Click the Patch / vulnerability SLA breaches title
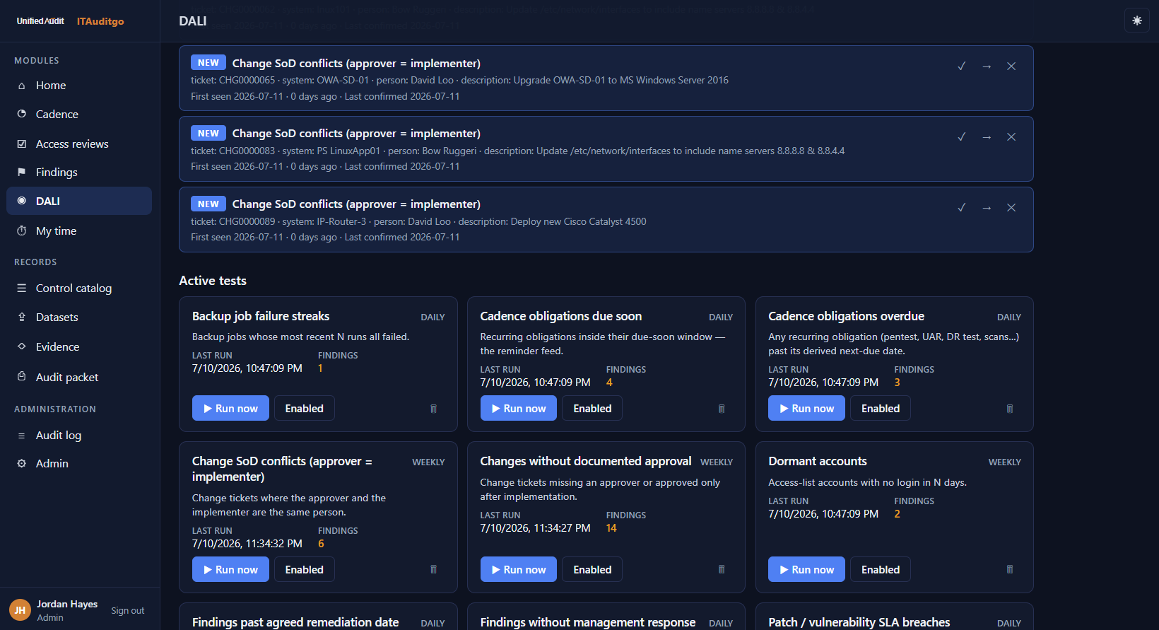 [859, 622]
